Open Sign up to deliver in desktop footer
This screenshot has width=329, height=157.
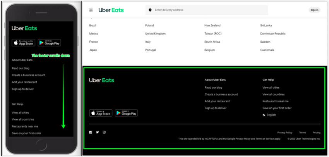(x=216, y=108)
